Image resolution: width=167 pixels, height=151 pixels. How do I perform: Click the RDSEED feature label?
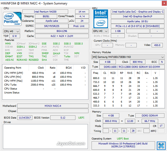pyautogui.click(x=34, y=60)
